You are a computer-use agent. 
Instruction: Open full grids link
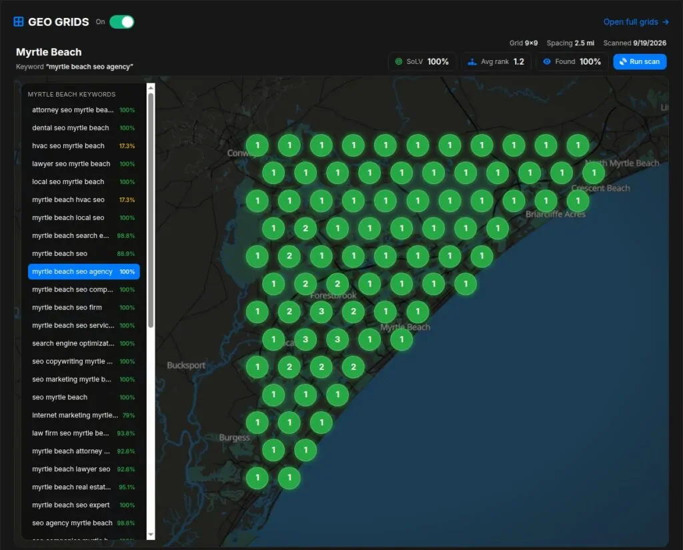click(636, 22)
